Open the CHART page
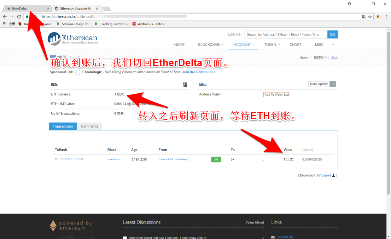This screenshot has height=239, width=391. pyautogui.click(x=295, y=45)
